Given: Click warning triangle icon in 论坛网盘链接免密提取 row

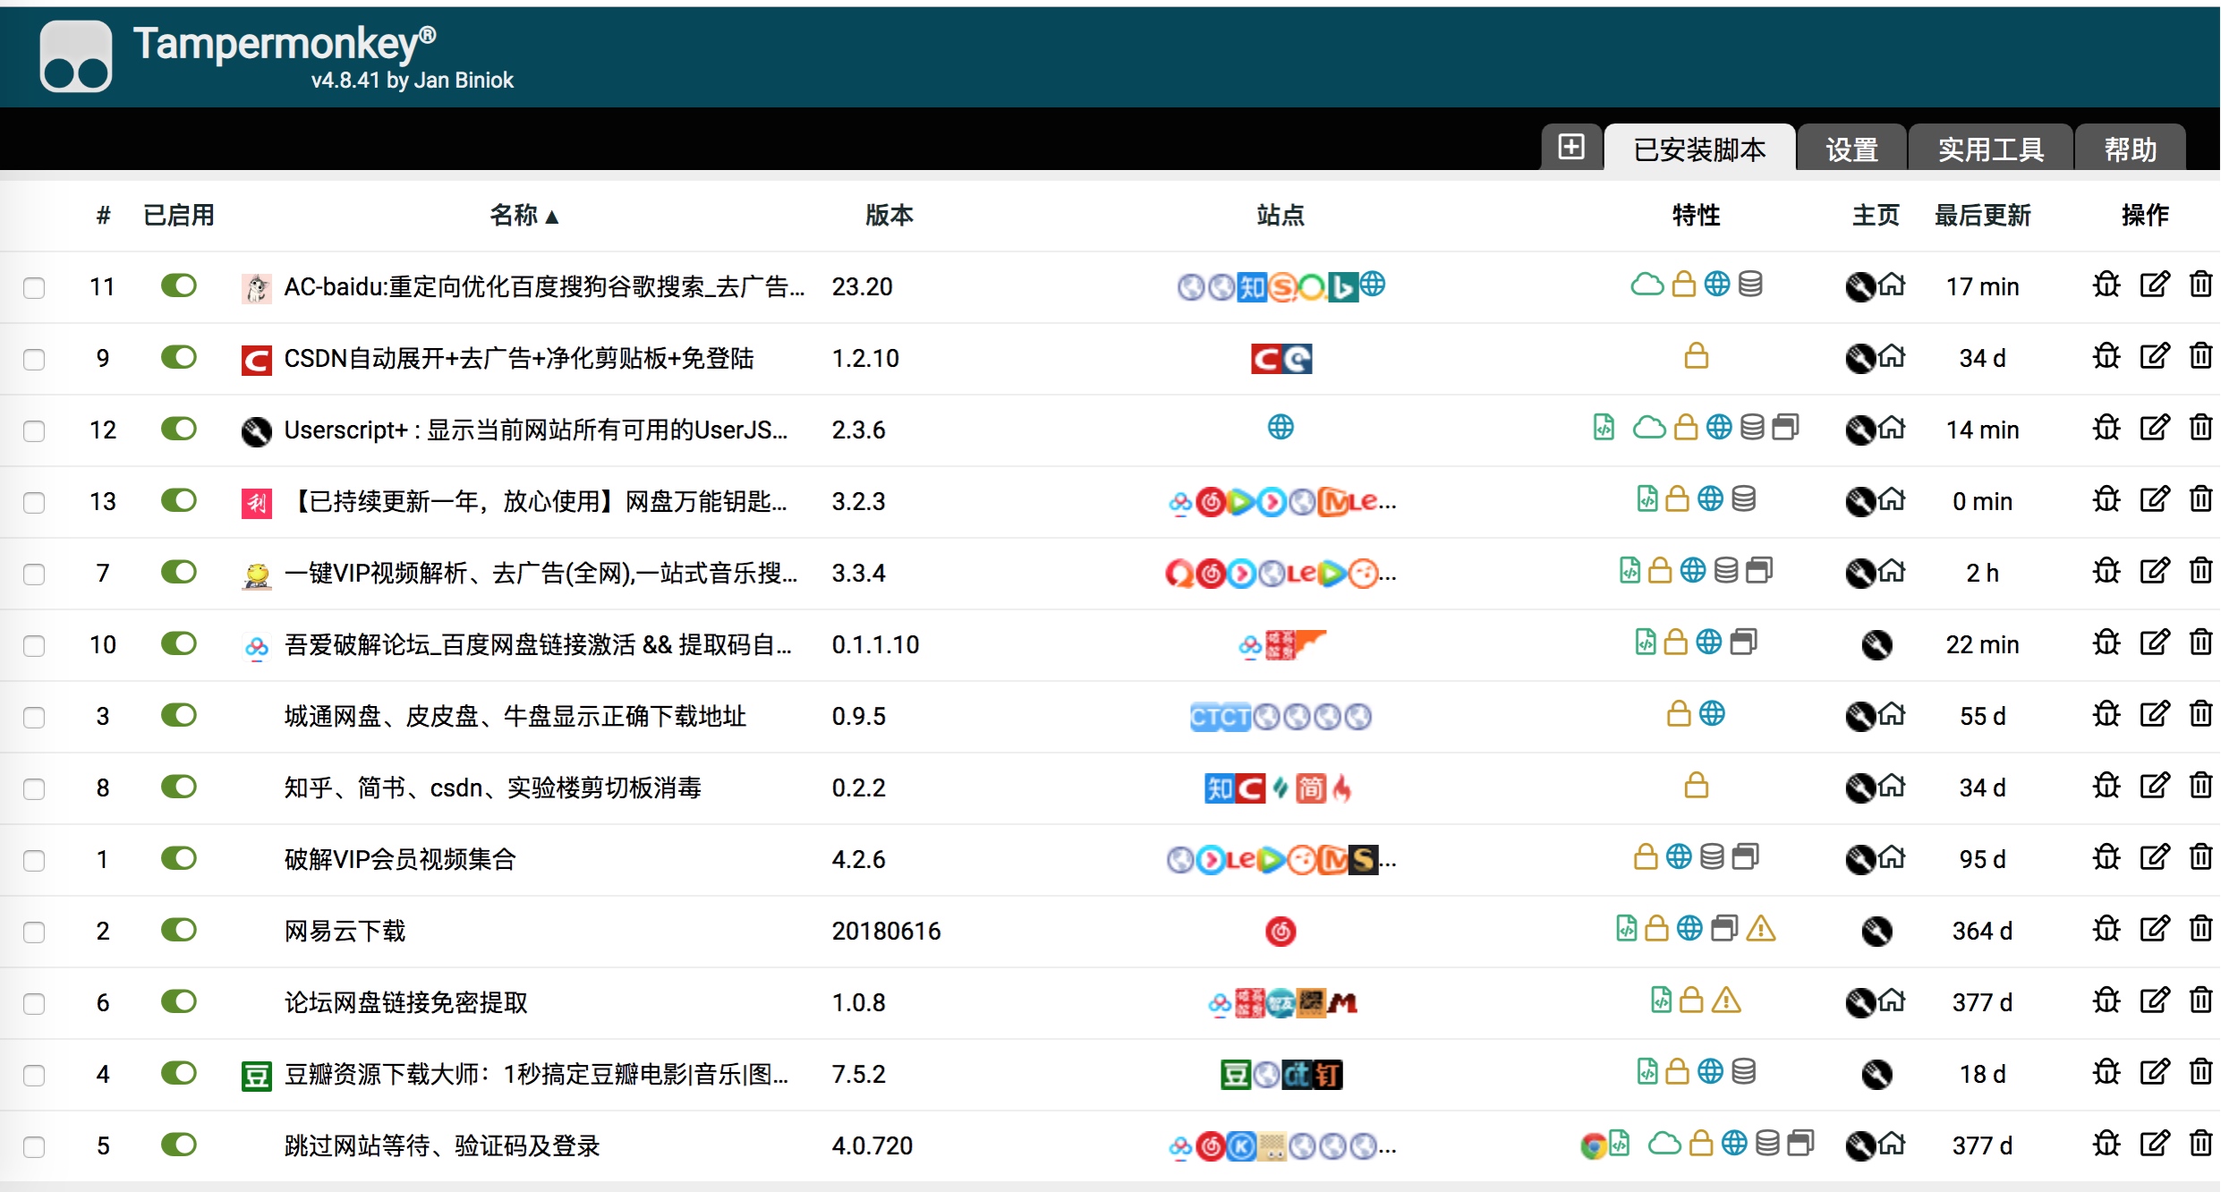Looking at the screenshot, I should click(x=1726, y=1000).
